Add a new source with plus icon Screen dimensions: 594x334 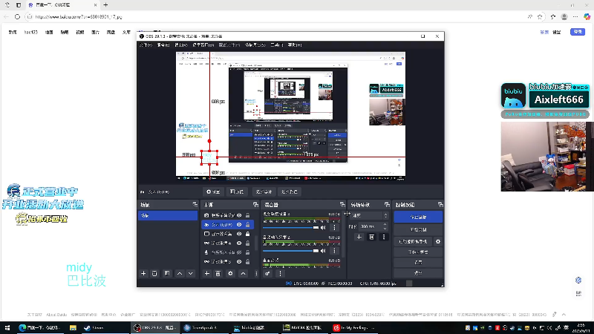[207, 273]
